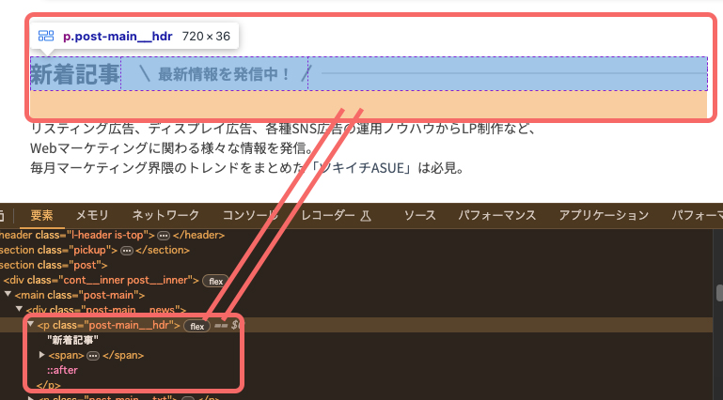This screenshot has height=400, width=723.
Task: Open the ネットワーク tab
Action: 165,215
